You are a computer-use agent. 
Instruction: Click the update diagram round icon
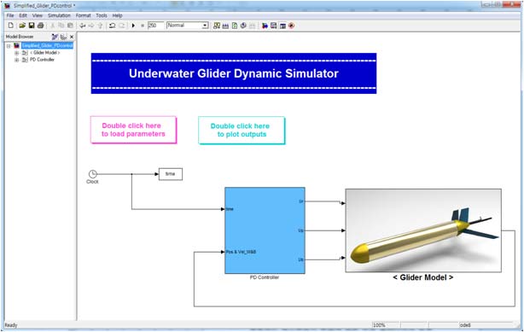point(243,26)
